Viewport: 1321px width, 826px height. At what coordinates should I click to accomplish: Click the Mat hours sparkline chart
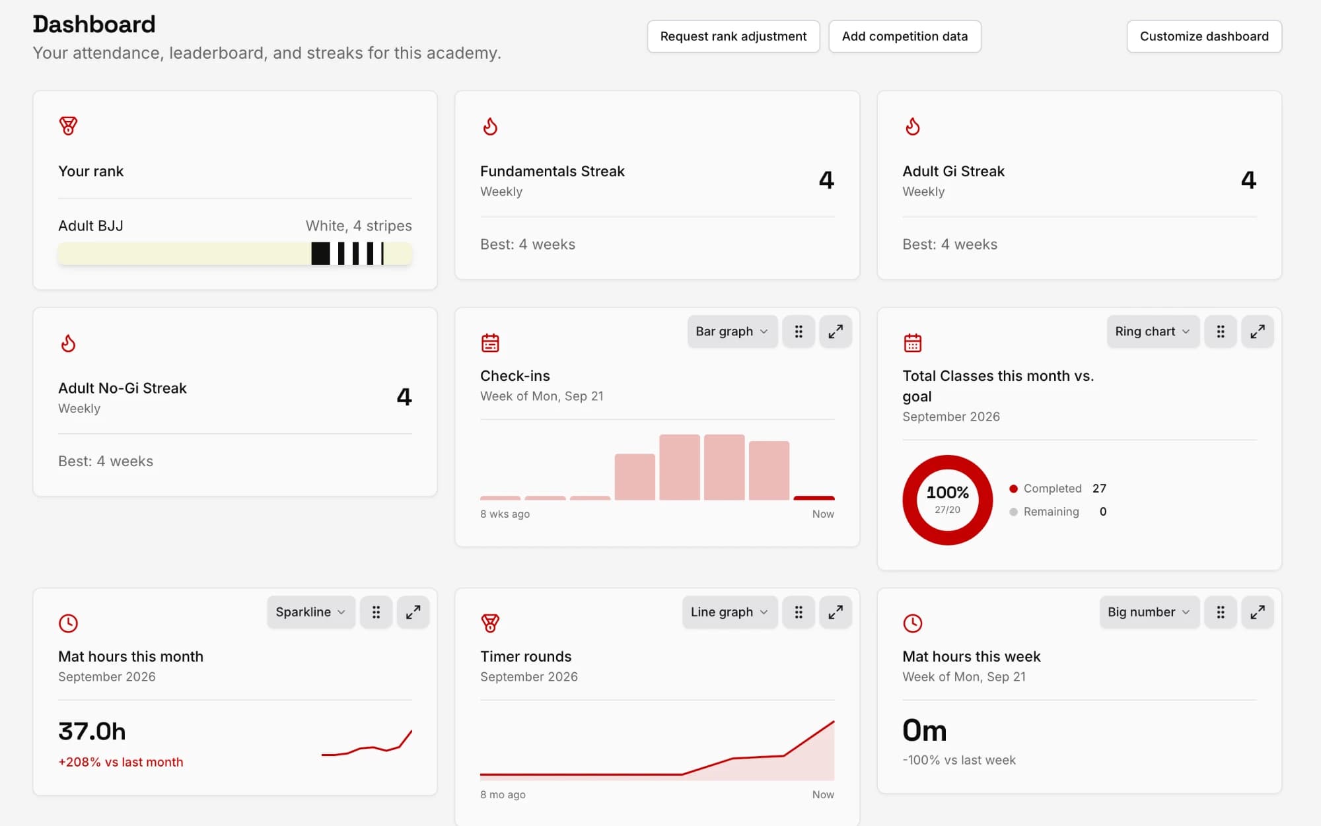(x=367, y=743)
